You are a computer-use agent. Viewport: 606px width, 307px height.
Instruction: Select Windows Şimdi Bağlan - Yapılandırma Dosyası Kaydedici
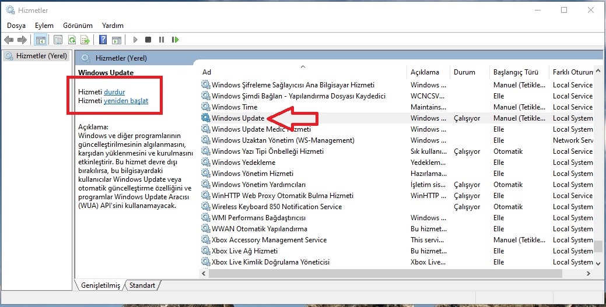[x=299, y=96]
